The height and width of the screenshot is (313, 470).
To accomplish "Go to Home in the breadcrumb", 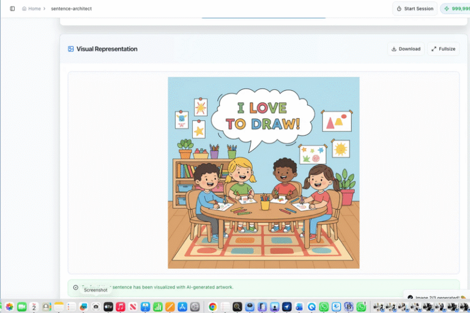I will [x=31, y=9].
